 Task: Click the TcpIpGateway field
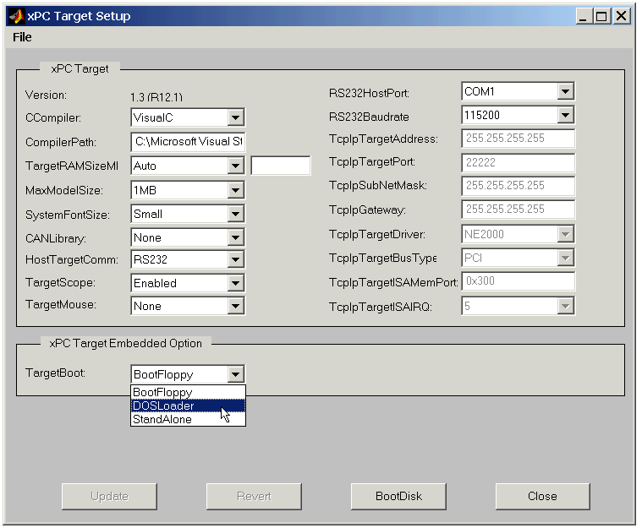pos(518,210)
